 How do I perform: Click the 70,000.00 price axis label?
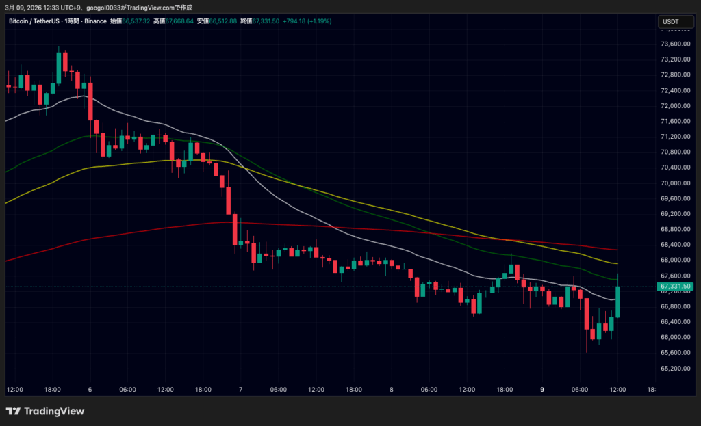click(x=674, y=183)
